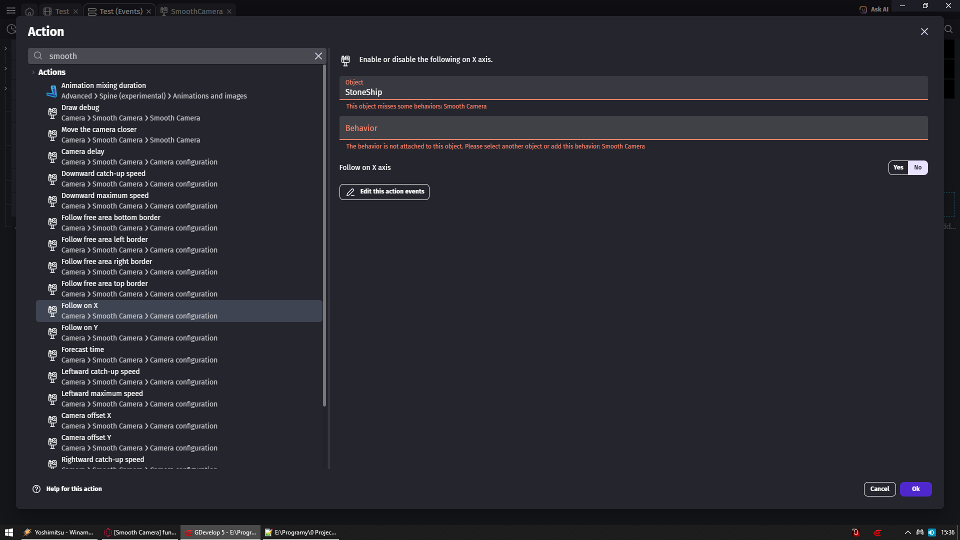
Task: Switch to the Test (Events) tab
Action: (x=120, y=11)
